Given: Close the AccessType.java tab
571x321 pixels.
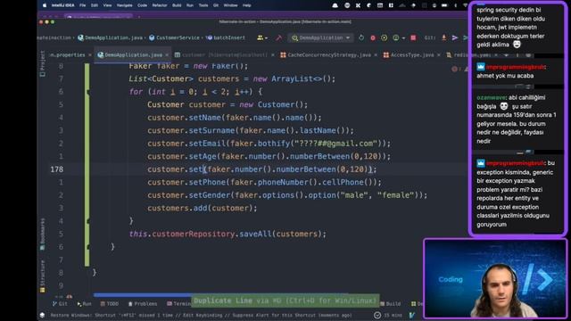Looking at the screenshot, I should (438, 55).
